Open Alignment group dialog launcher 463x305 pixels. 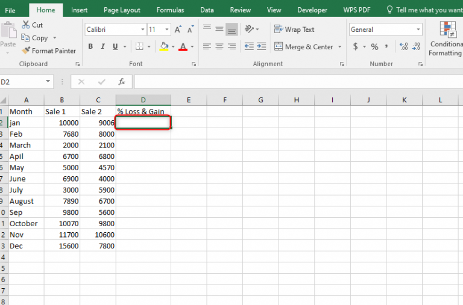342,64
